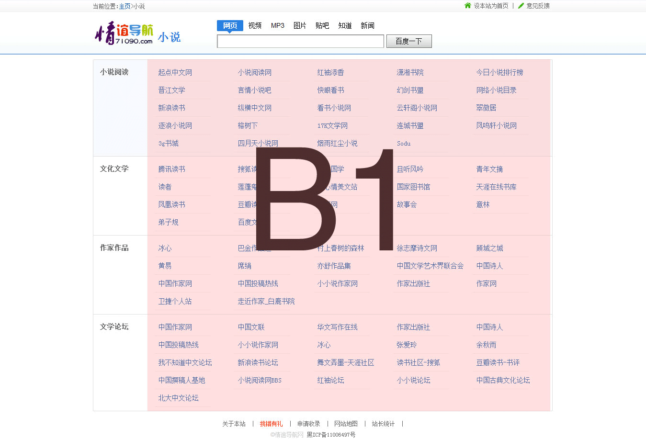The width and height of the screenshot is (646, 439).
Task: Visit the 翠微居 link
Action: pos(487,108)
